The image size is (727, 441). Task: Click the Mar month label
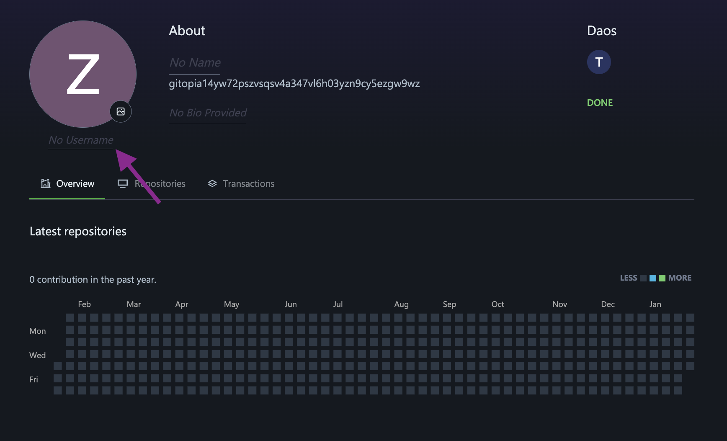point(134,304)
